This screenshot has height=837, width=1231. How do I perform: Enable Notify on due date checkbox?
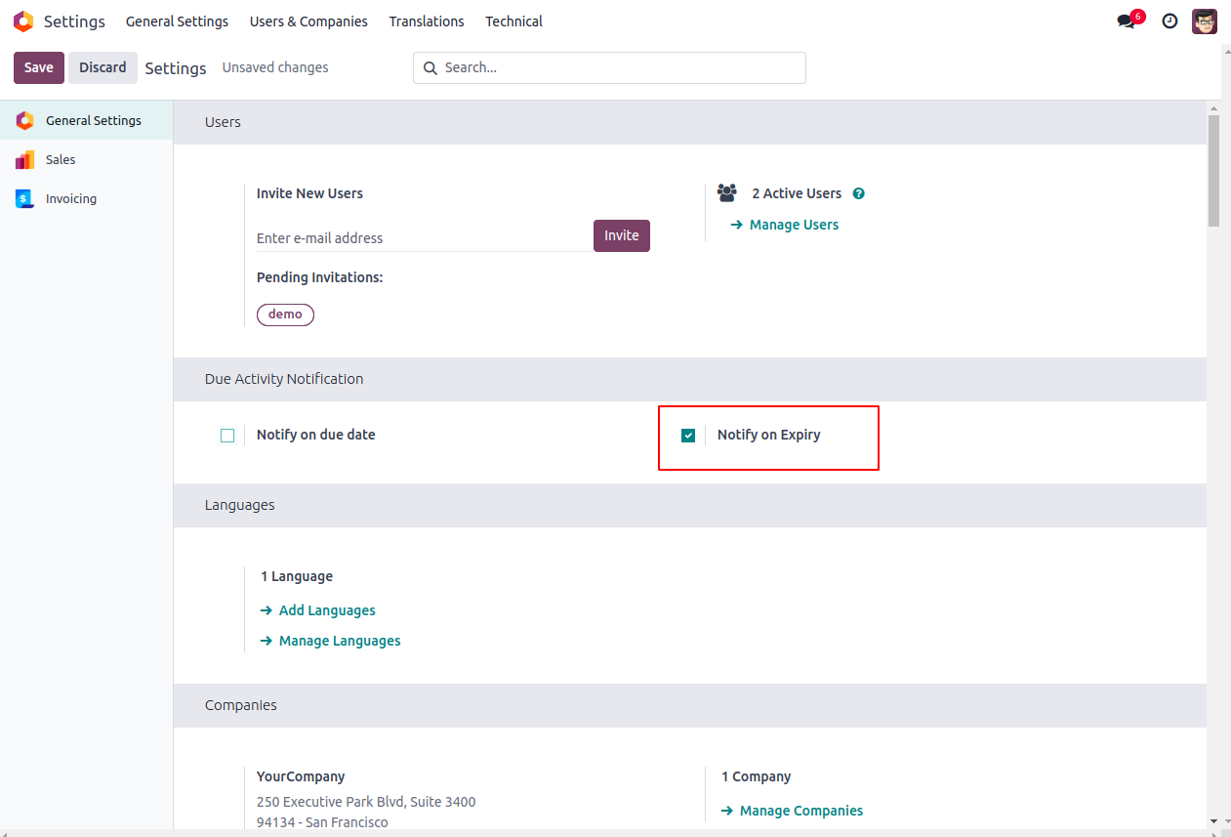click(227, 436)
